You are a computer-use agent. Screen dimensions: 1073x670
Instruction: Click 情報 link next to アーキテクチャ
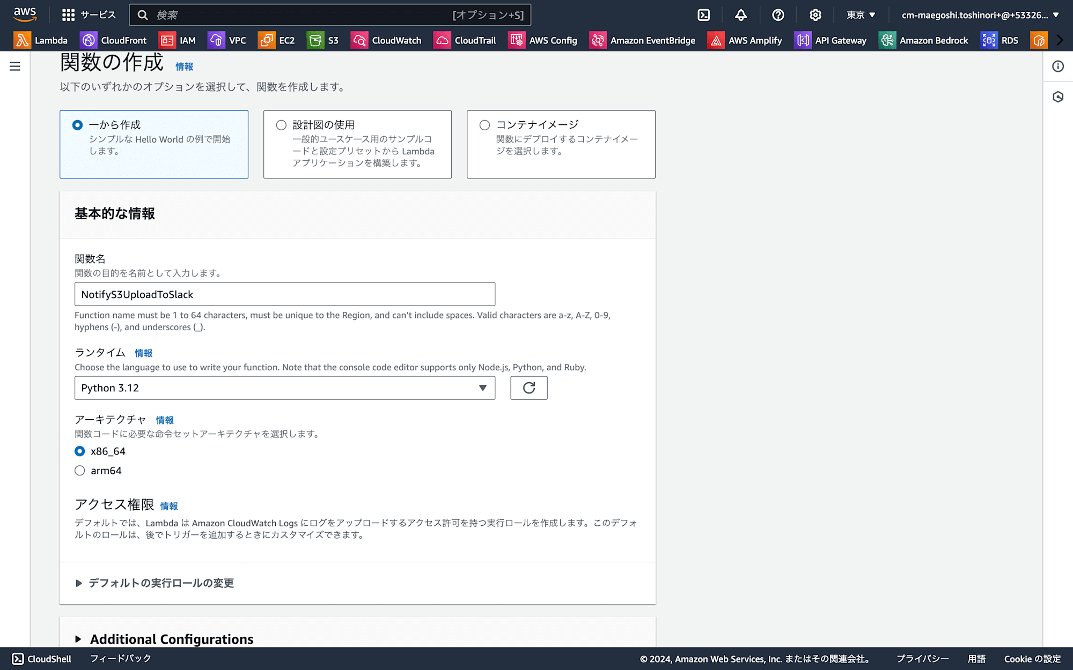click(x=165, y=420)
